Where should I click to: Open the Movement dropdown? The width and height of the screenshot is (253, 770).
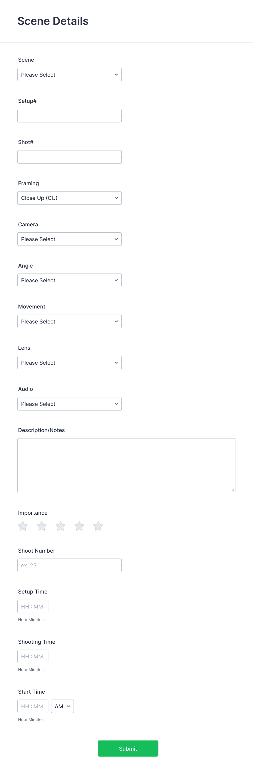(x=69, y=321)
